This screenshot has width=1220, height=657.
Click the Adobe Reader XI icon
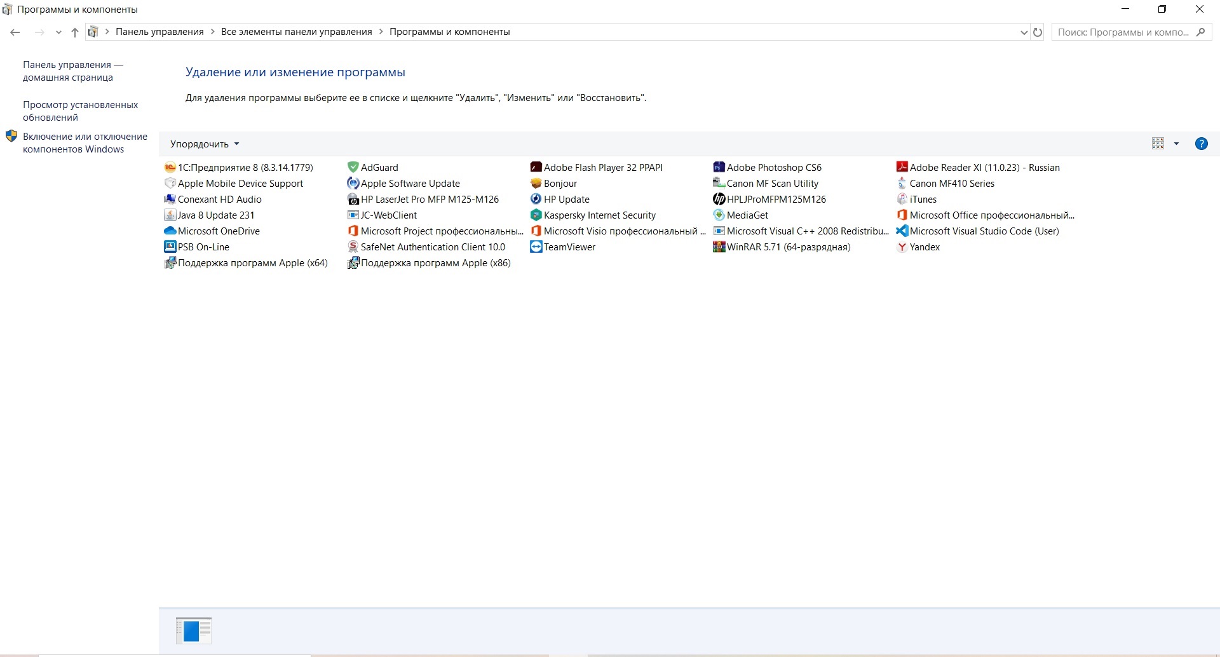pyautogui.click(x=902, y=168)
